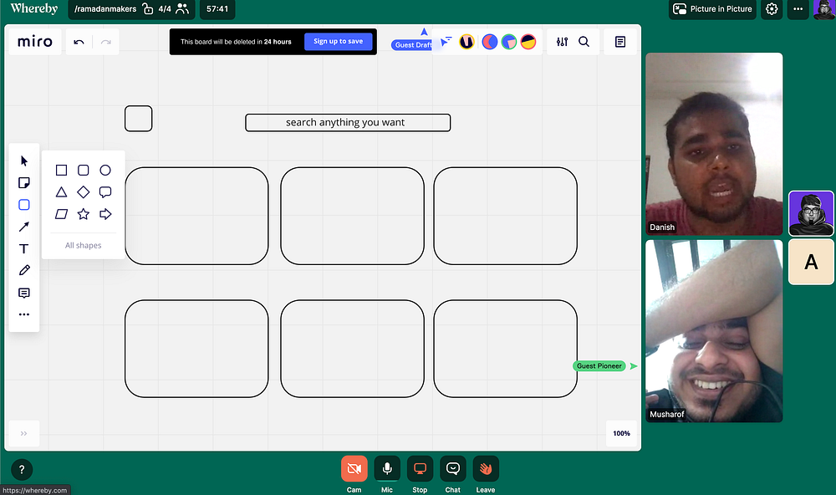The height and width of the screenshot is (495, 836).
Task: Select the shape tool in left toolbar
Action: click(24, 205)
